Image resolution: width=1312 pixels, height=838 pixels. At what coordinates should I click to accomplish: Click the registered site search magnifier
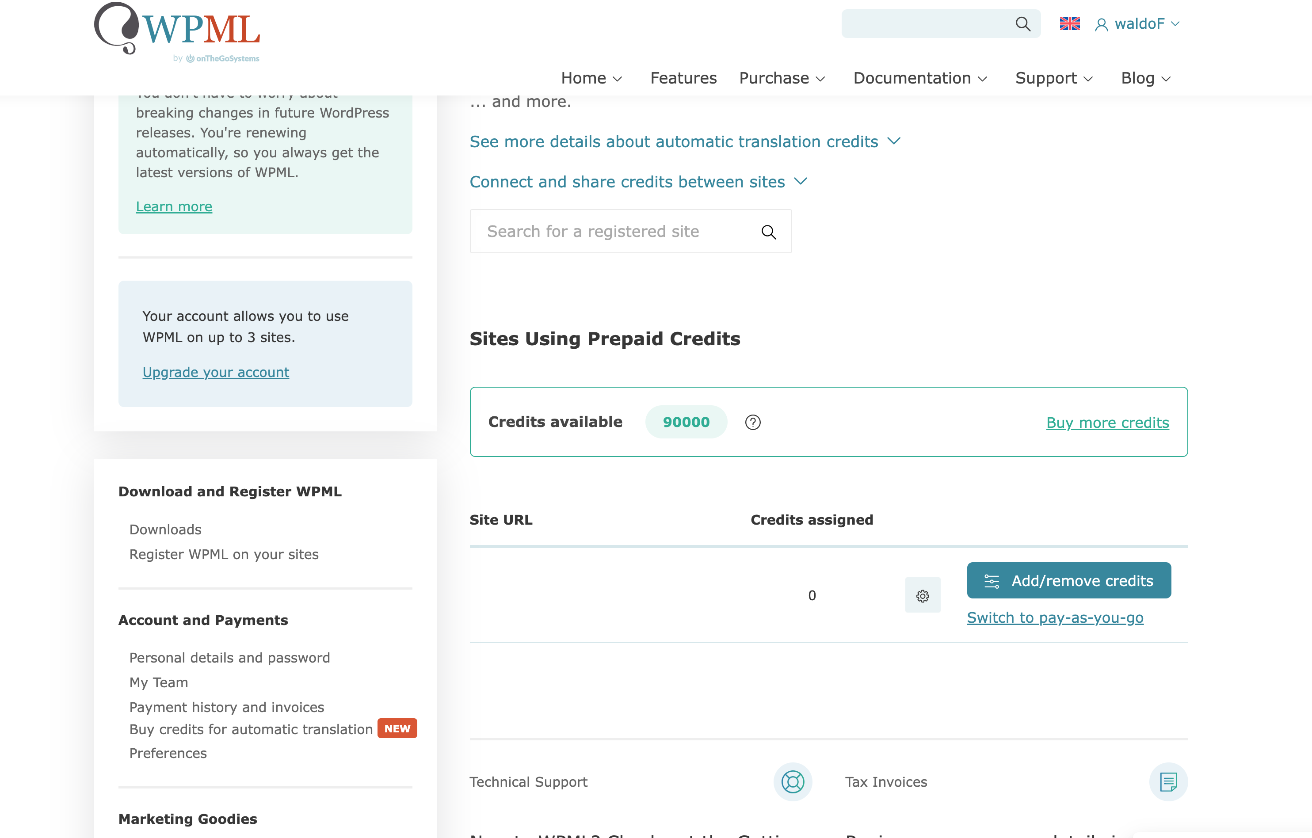(x=768, y=232)
